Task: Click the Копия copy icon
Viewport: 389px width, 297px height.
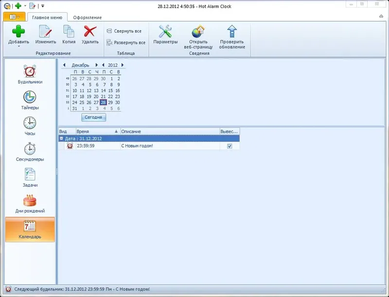Action: point(69,32)
